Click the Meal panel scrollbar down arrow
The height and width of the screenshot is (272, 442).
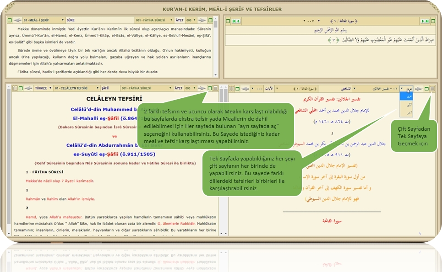pyautogui.click(x=216, y=75)
